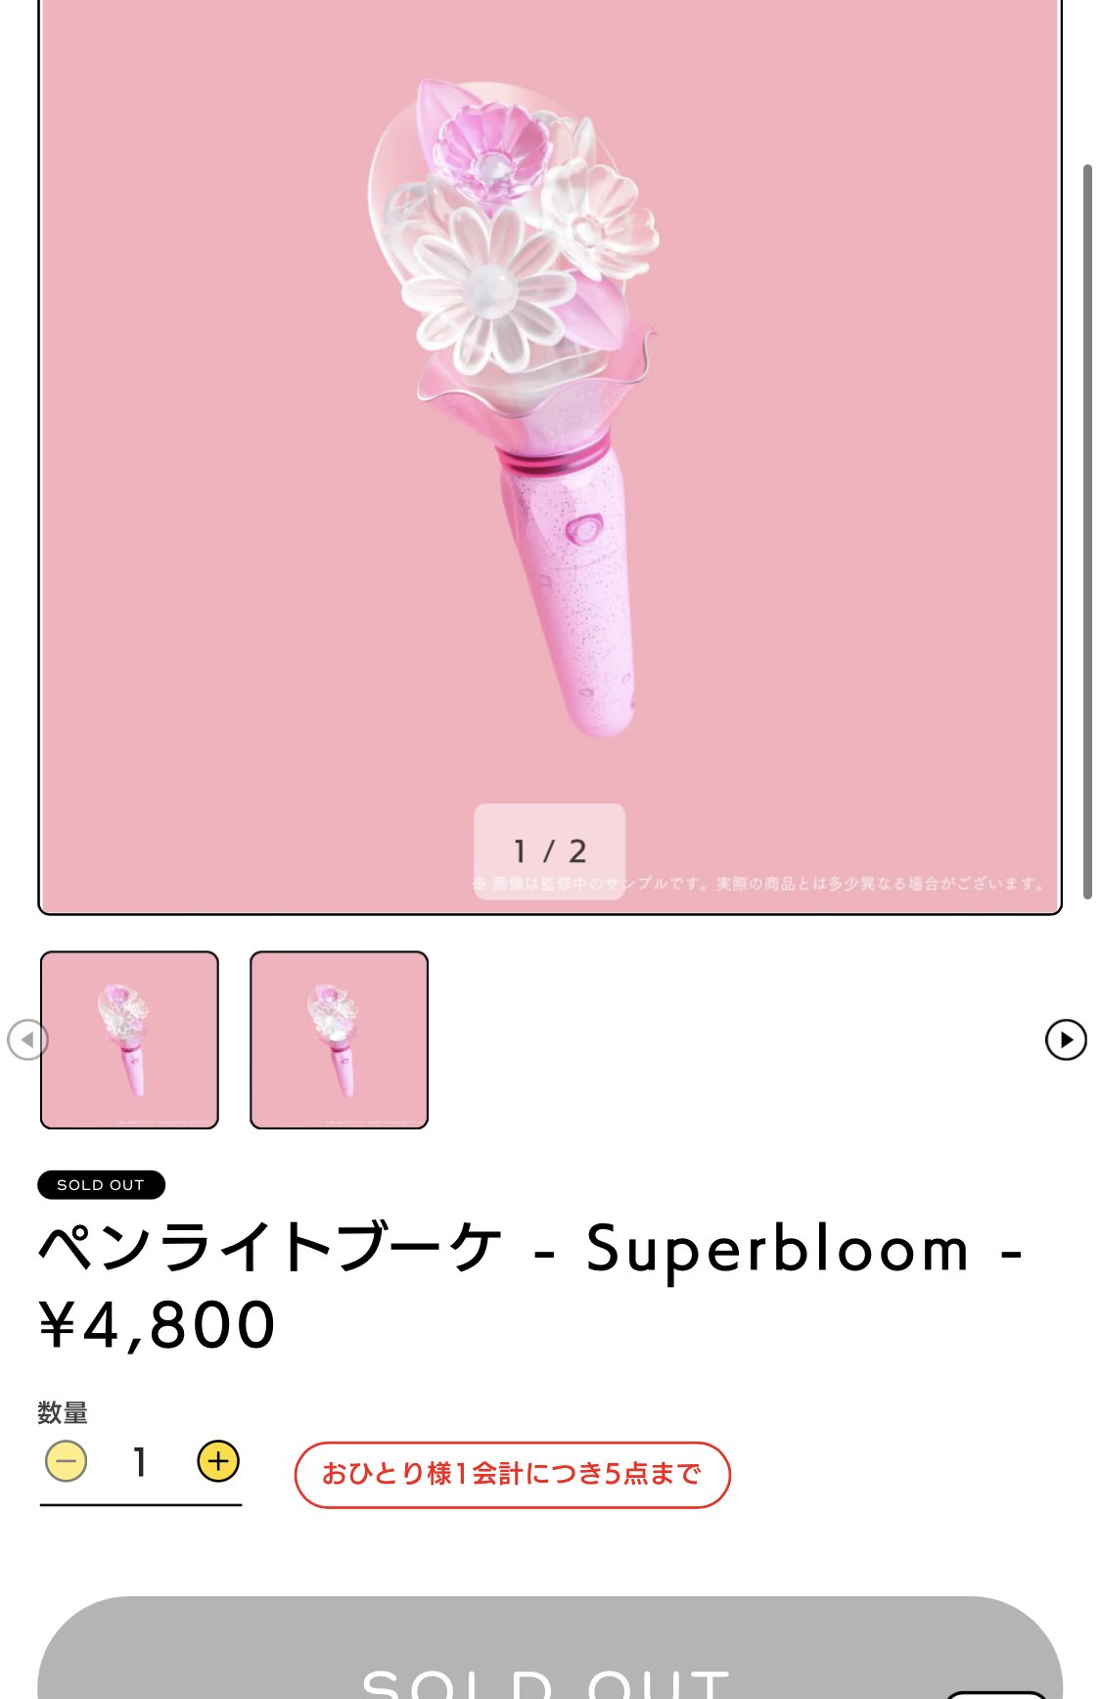The height and width of the screenshot is (1699, 1100).
Task: Select the first penlight thumbnail
Action: [129, 1039]
